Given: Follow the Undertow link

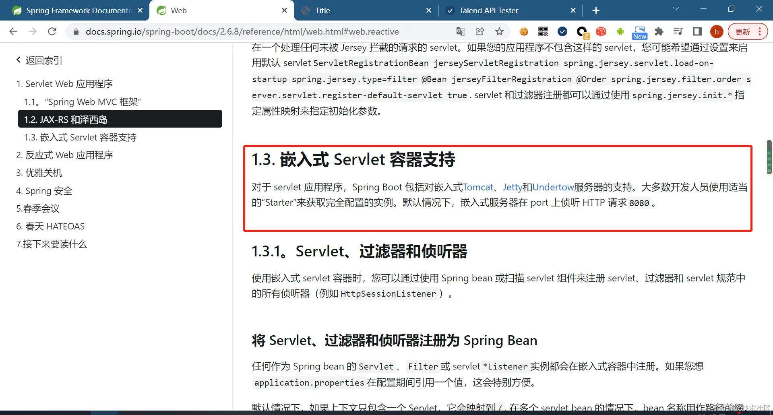Looking at the screenshot, I should [553, 187].
